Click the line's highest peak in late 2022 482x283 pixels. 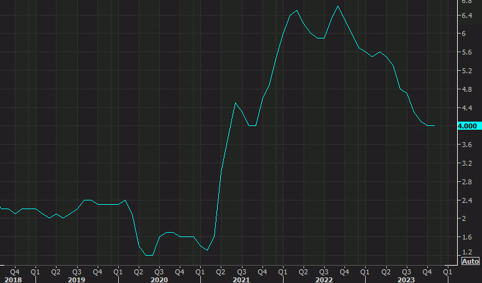coord(338,6)
